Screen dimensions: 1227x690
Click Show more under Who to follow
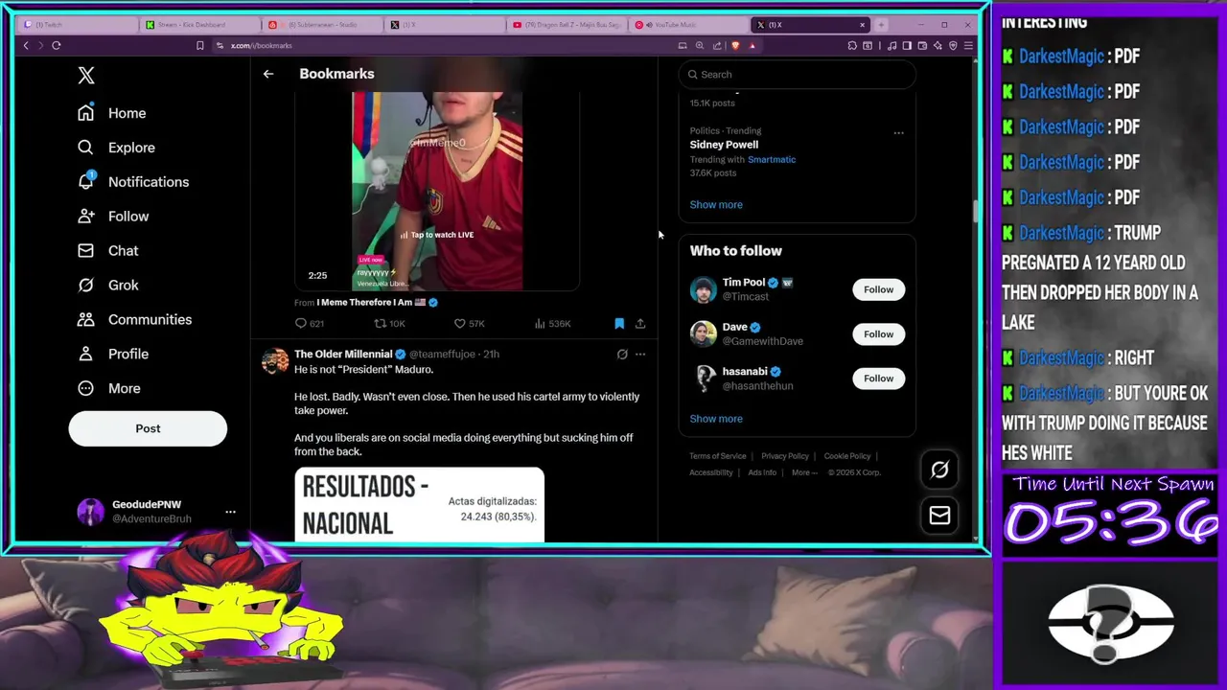point(716,419)
